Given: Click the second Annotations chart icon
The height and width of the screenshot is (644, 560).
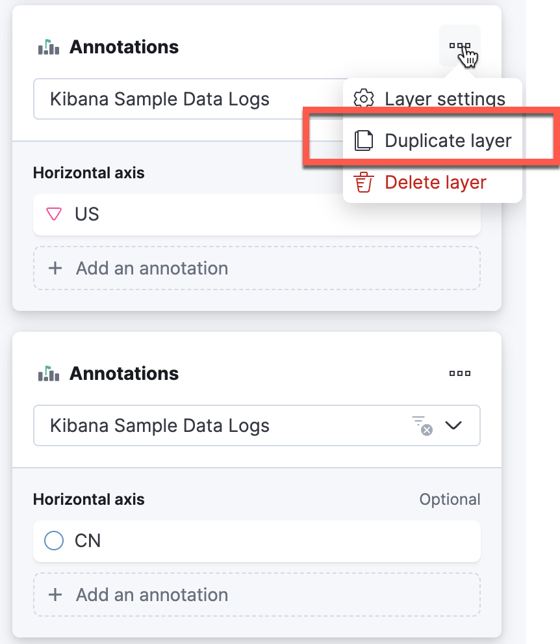Looking at the screenshot, I should tap(49, 373).
